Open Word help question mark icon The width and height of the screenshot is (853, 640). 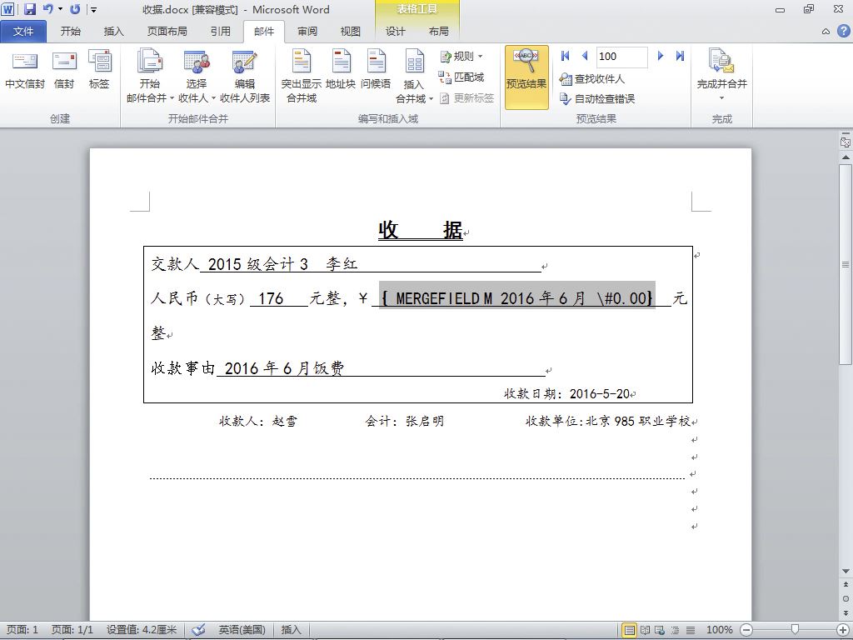(x=843, y=31)
